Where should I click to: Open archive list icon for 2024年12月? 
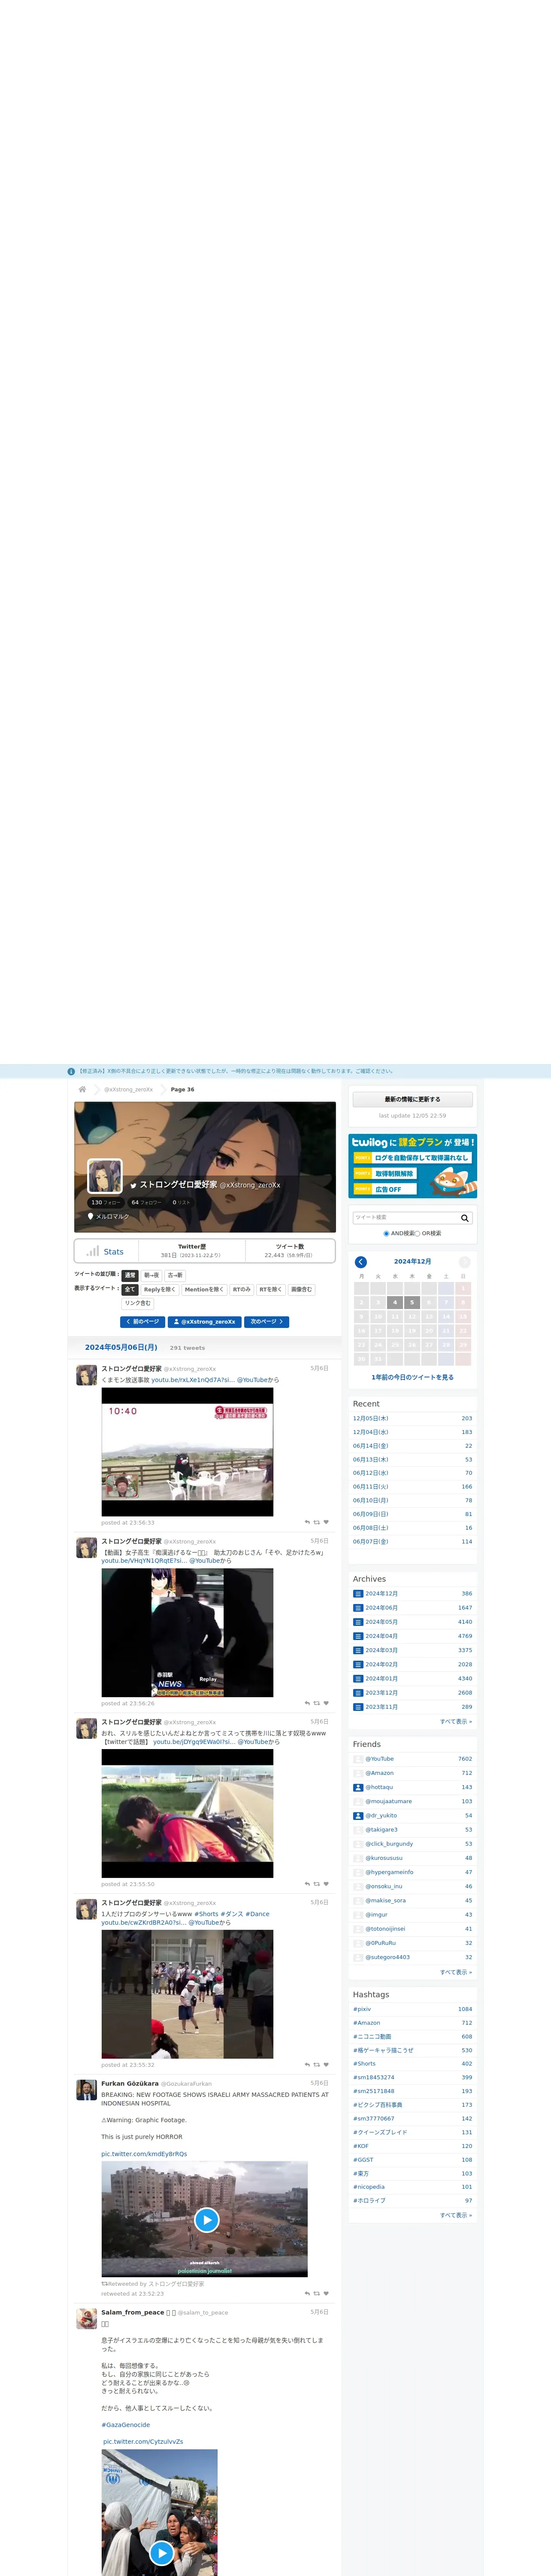click(x=358, y=1594)
